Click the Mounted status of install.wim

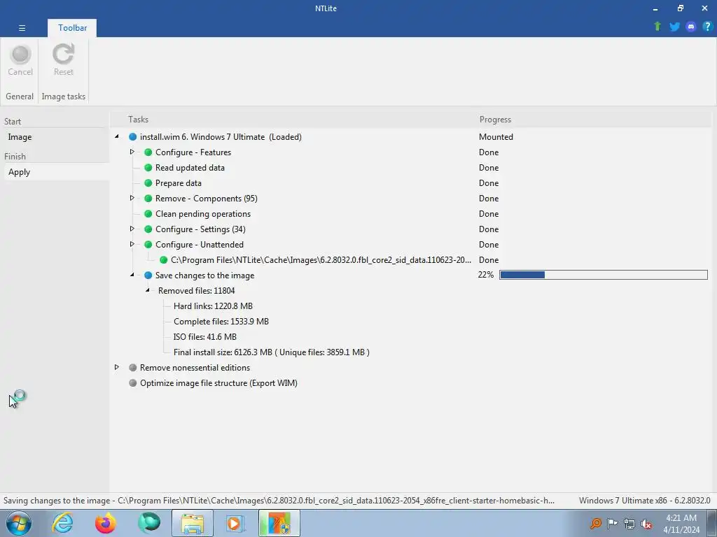tap(496, 137)
